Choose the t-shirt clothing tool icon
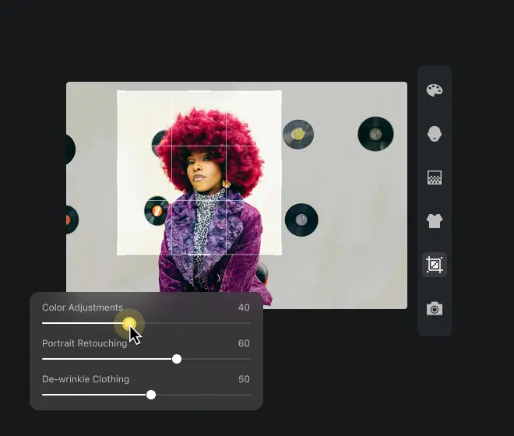This screenshot has width=514, height=436. click(x=435, y=221)
